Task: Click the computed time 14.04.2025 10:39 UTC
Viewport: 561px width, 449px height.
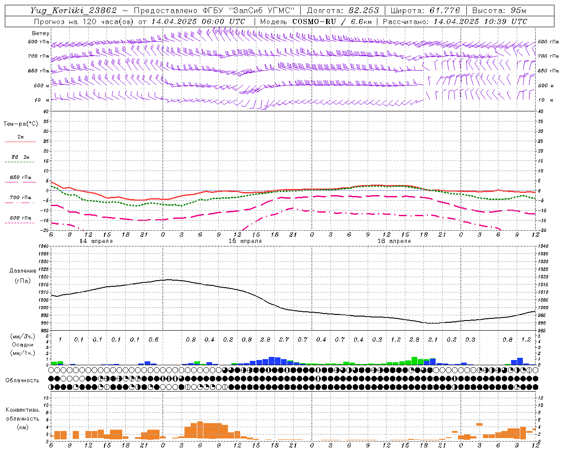Action: (x=481, y=21)
